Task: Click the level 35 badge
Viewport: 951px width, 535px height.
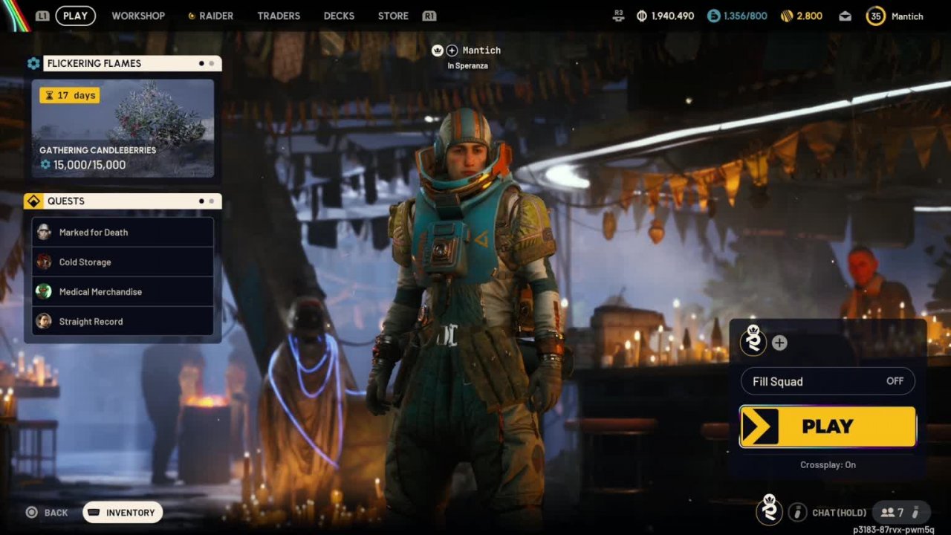Action: pyautogui.click(x=876, y=16)
